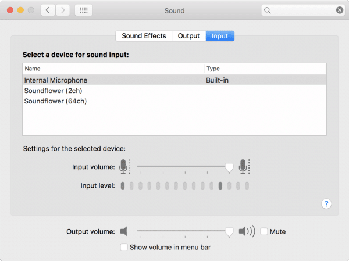Select Internal Microphone in the device list
The height and width of the screenshot is (261, 349).
coord(174,80)
